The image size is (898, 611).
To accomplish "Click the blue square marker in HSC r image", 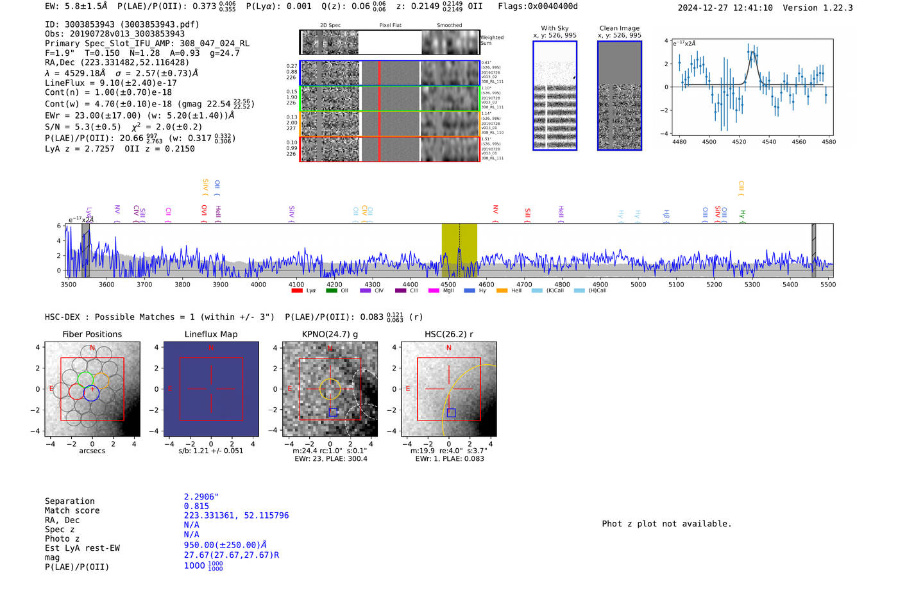I will click(x=451, y=413).
